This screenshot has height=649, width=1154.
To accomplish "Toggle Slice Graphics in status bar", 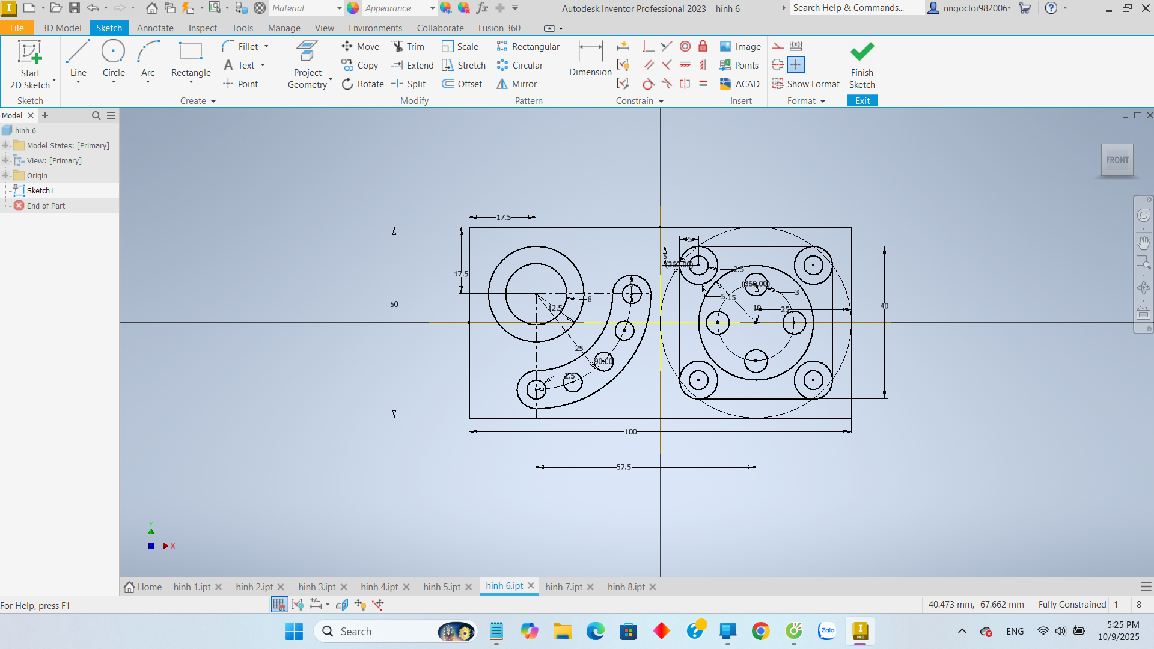I will coord(341,605).
